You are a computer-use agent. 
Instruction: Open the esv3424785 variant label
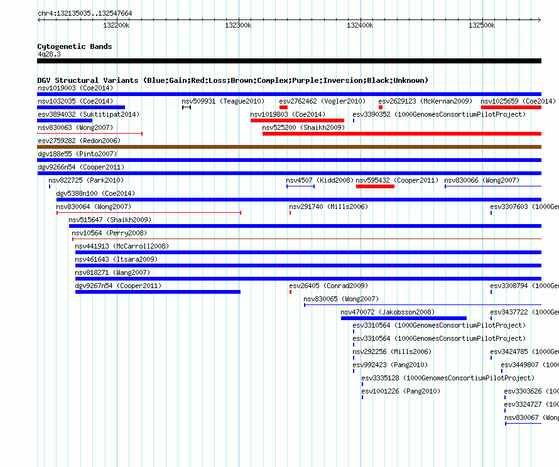click(x=524, y=352)
